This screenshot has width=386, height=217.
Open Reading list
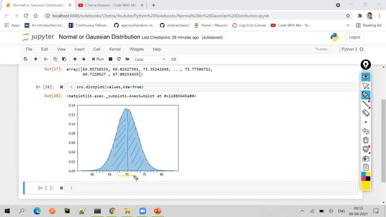pos(369,25)
